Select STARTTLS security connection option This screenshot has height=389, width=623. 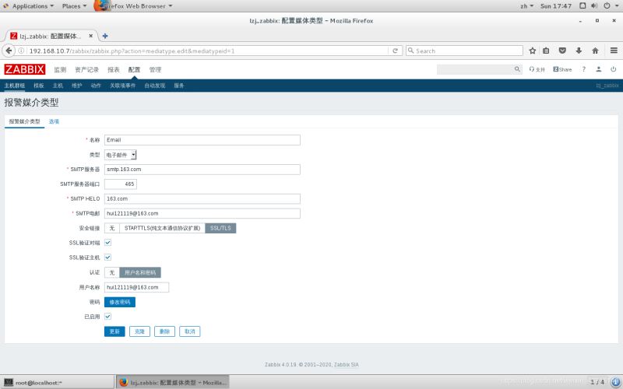[x=162, y=228]
